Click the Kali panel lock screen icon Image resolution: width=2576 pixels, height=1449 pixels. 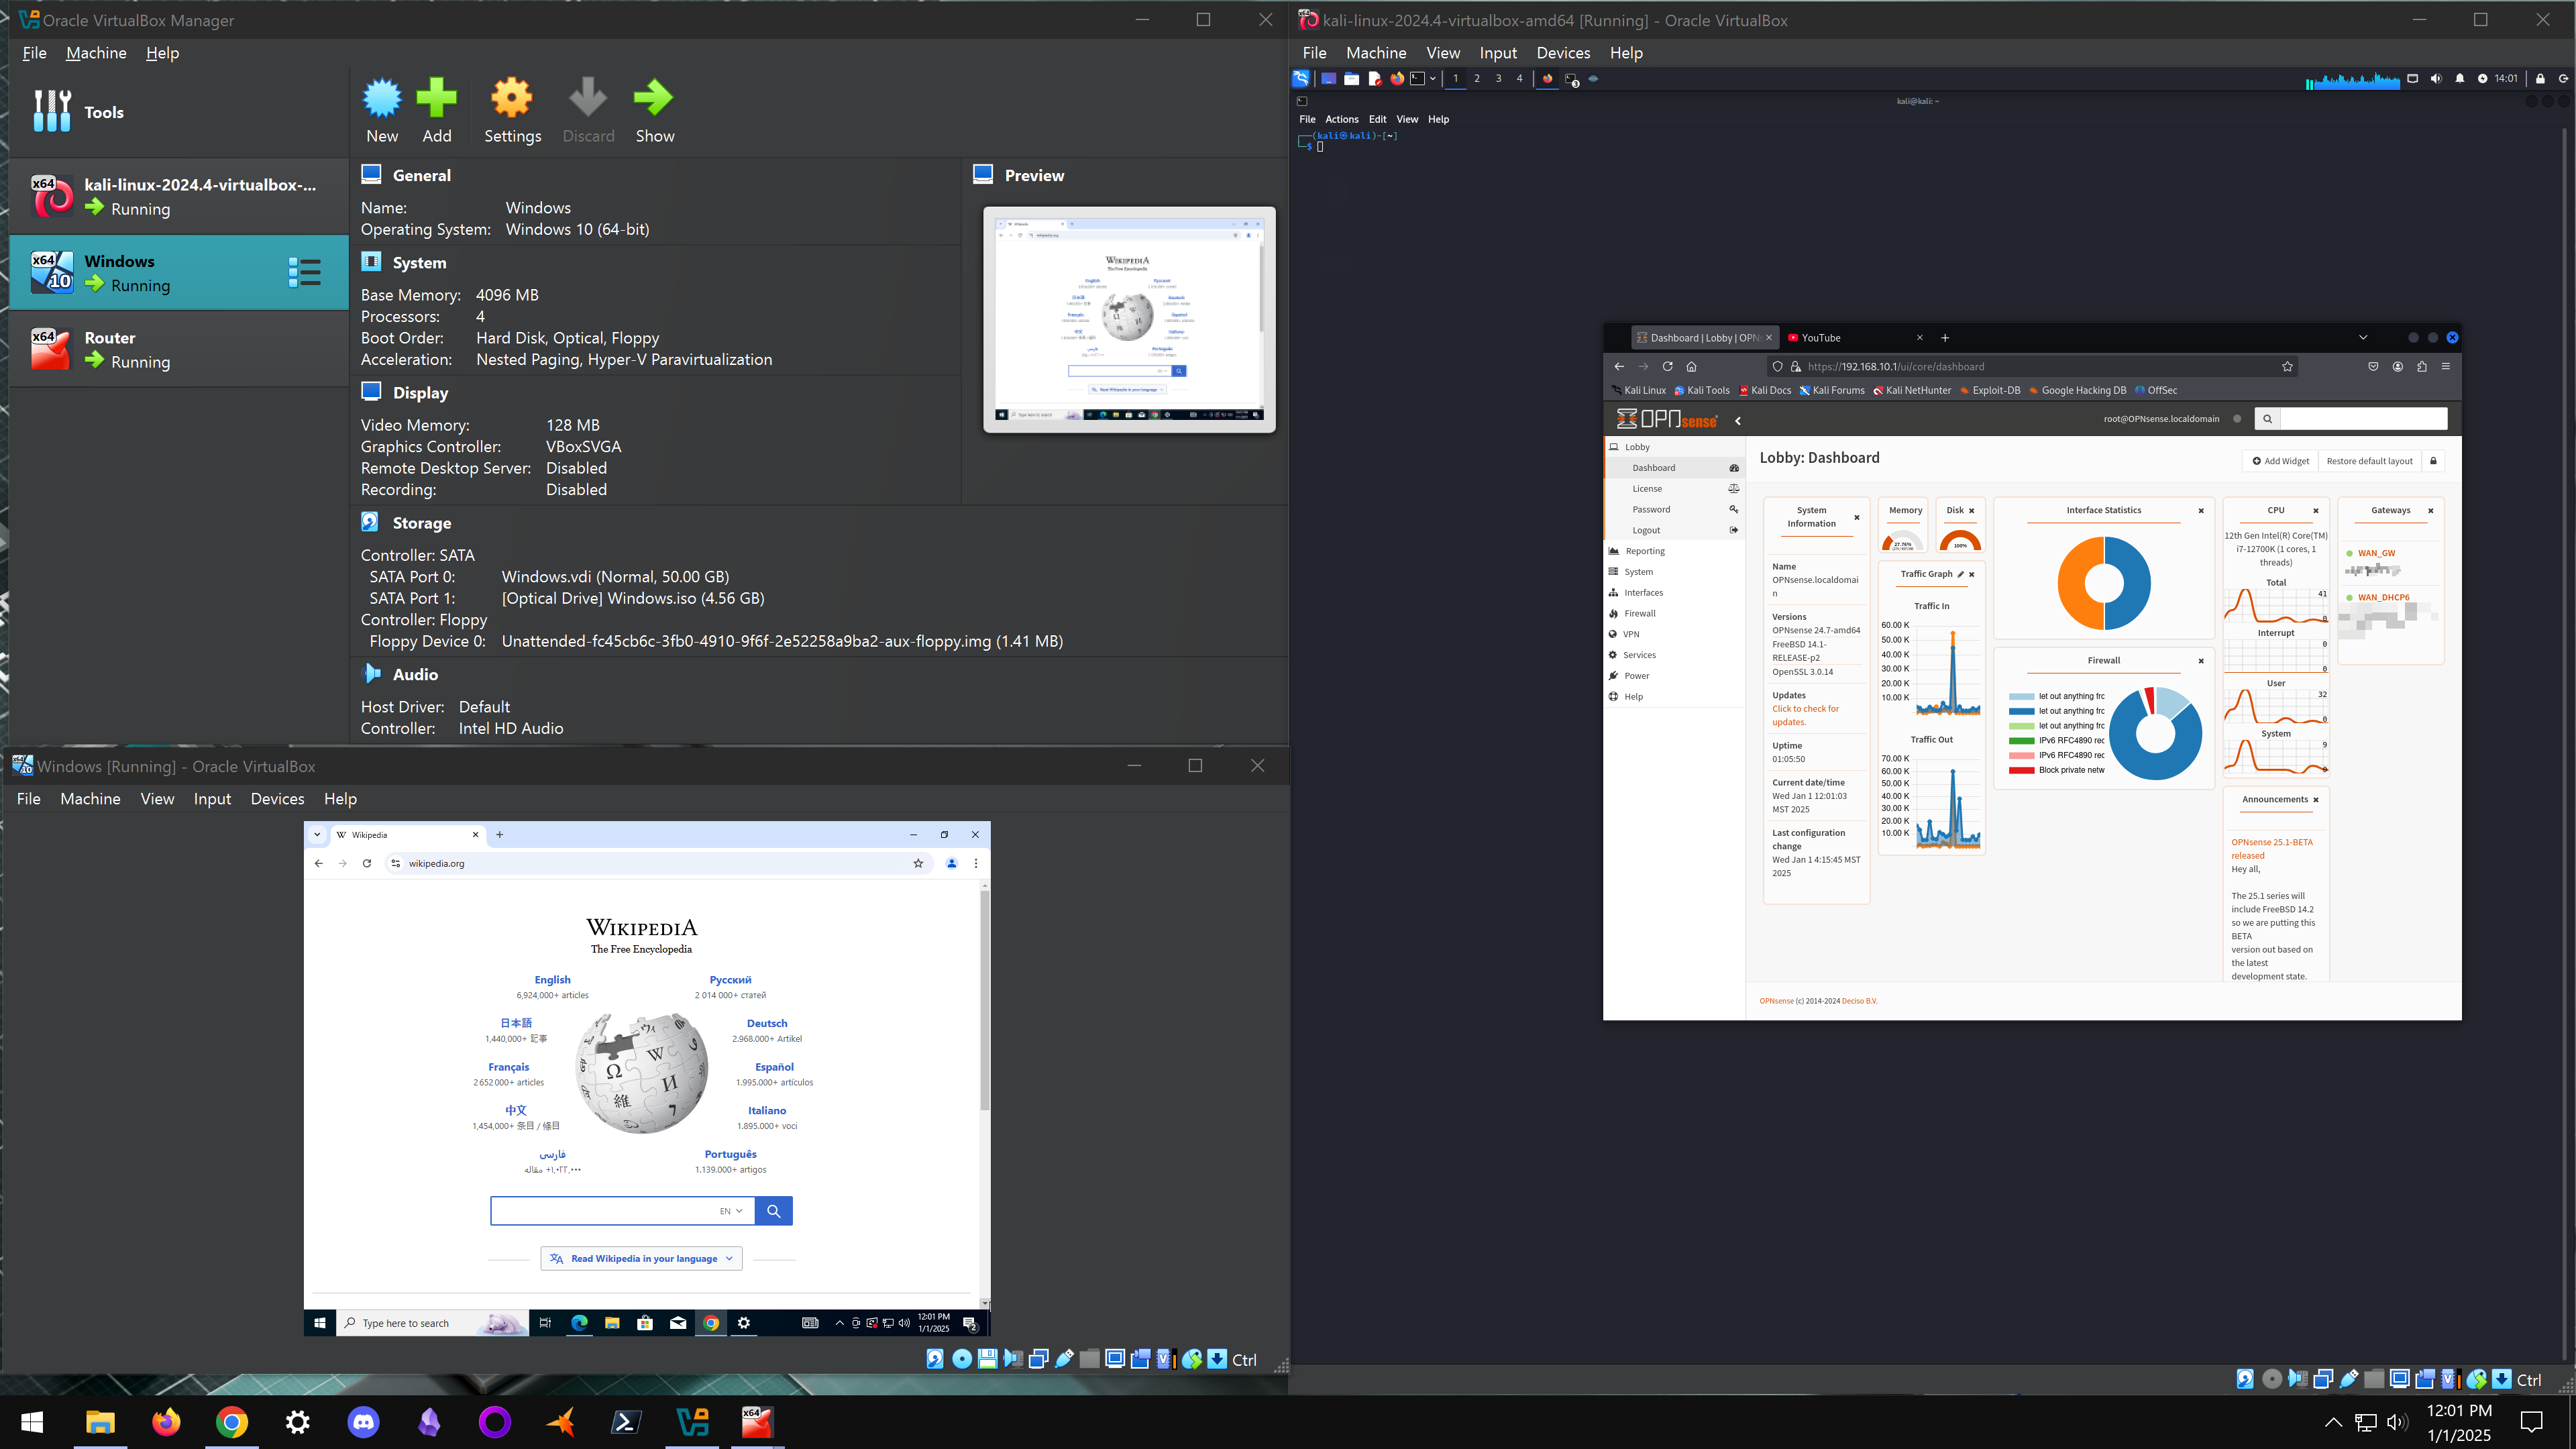(x=2539, y=78)
